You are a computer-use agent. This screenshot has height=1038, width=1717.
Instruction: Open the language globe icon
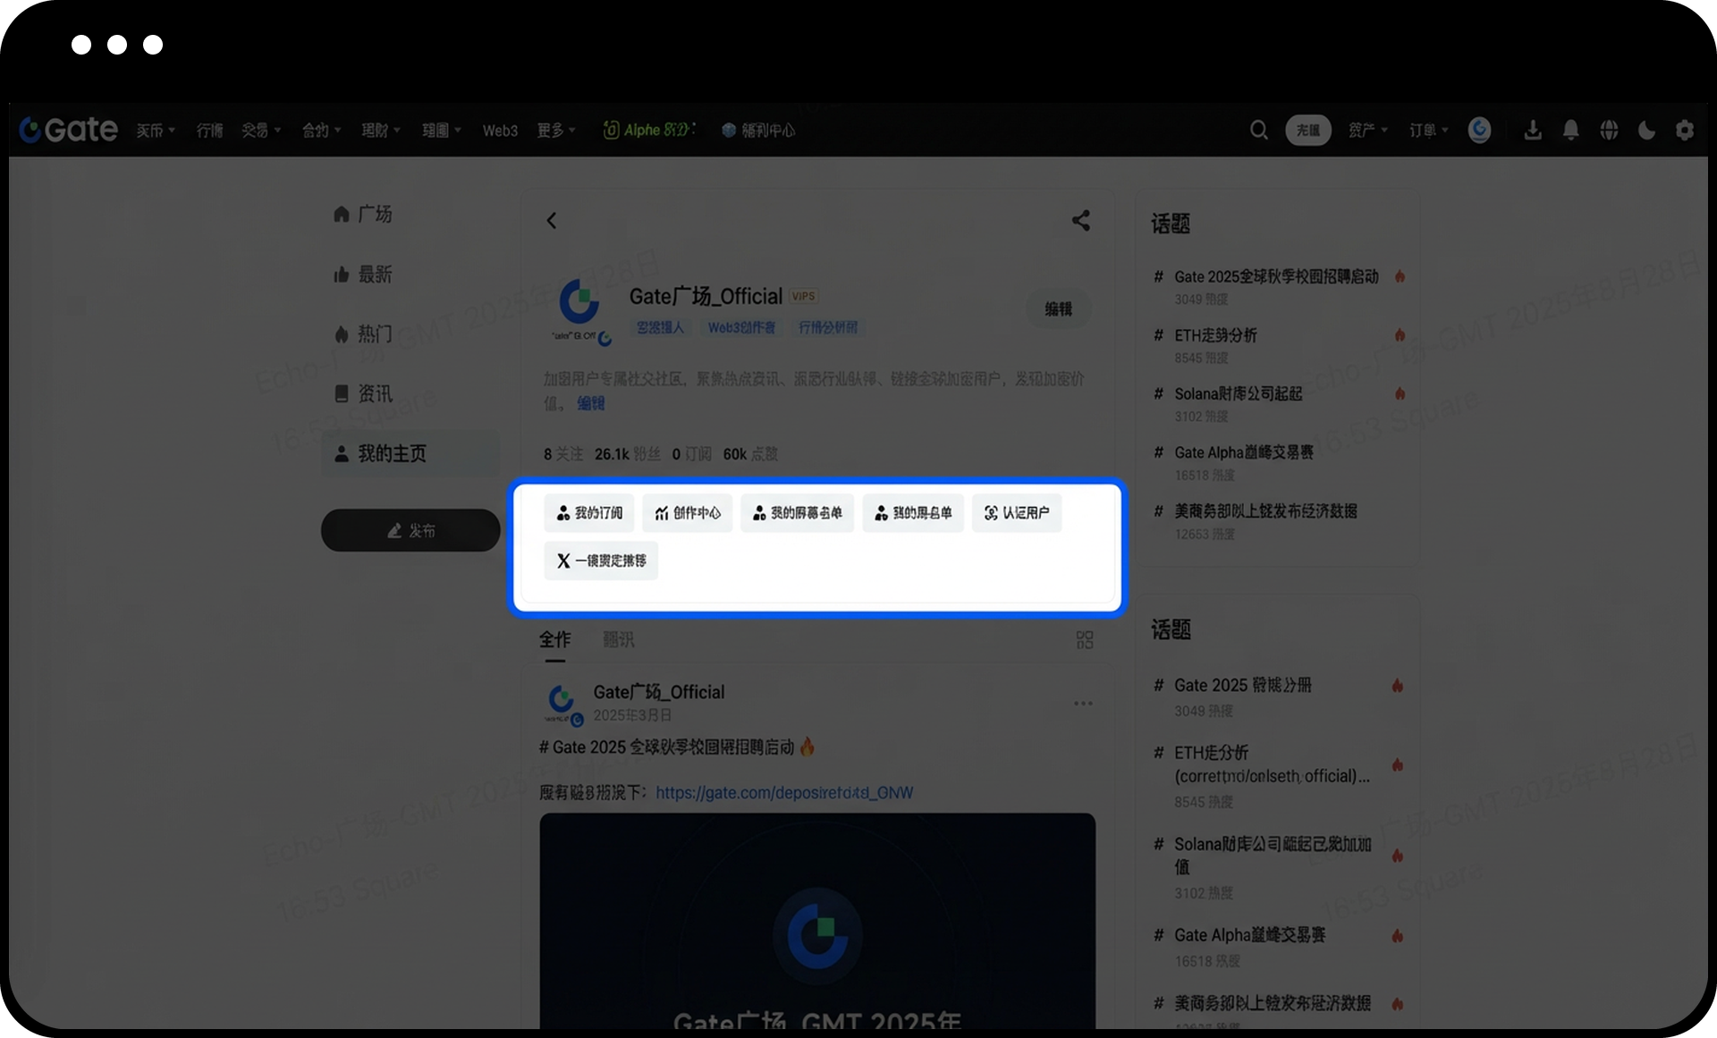tap(1609, 131)
